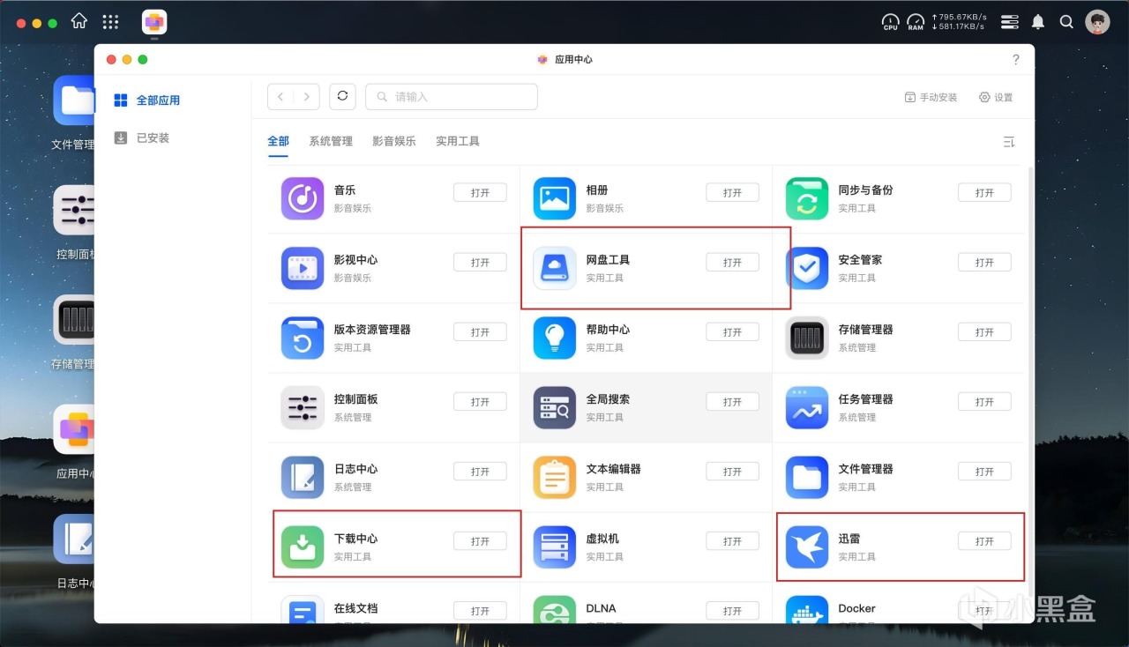Click the 存储管理器 app icon in the list

click(807, 338)
